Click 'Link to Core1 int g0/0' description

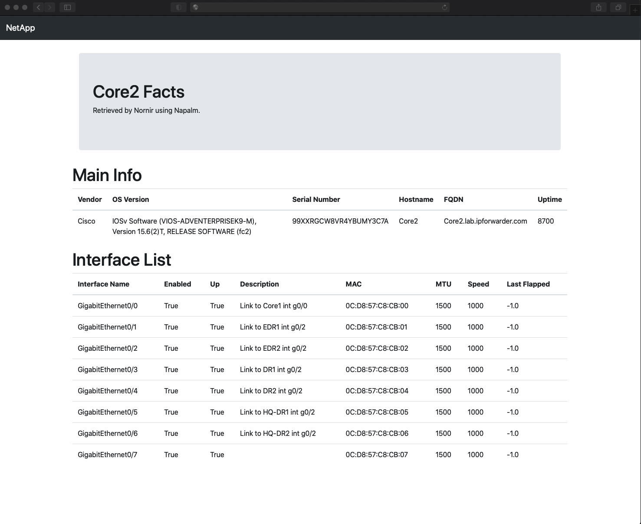point(273,306)
